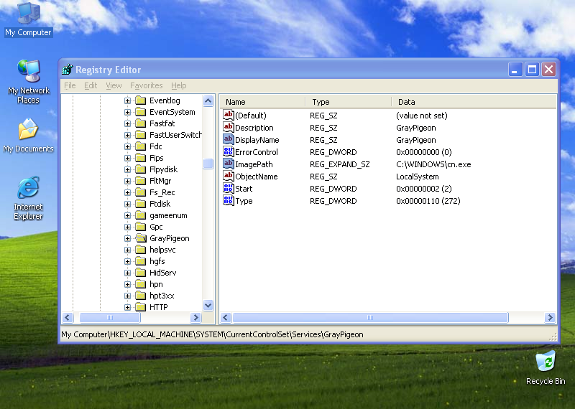Select the hpt3xx key label

click(162, 296)
